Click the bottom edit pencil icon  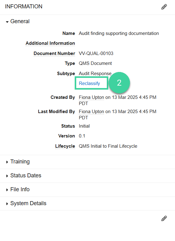point(164,218)
